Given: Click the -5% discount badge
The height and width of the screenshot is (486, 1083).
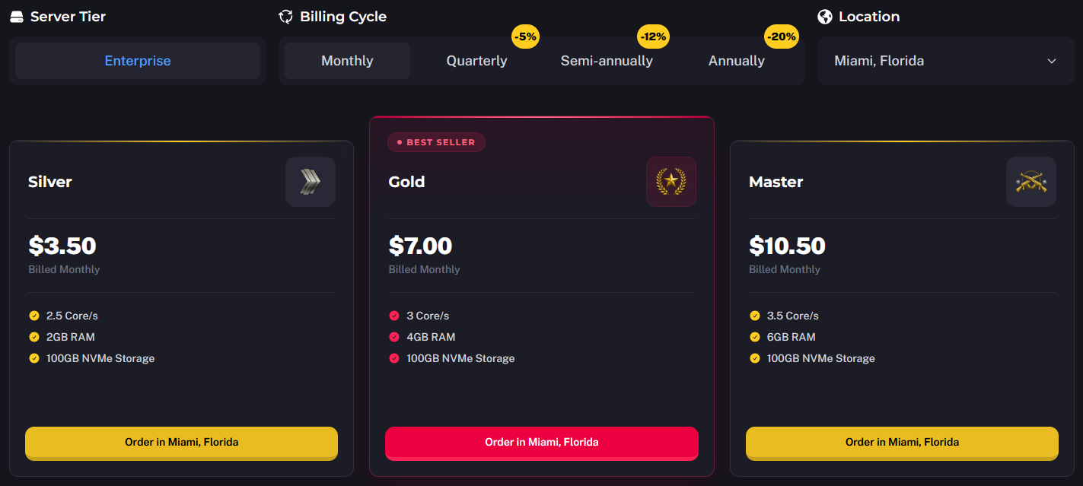Looking at the screenshot, I should 525,36.
